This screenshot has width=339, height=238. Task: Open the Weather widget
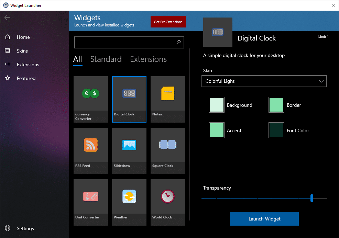pyautogui.click(x=129, y=202)
